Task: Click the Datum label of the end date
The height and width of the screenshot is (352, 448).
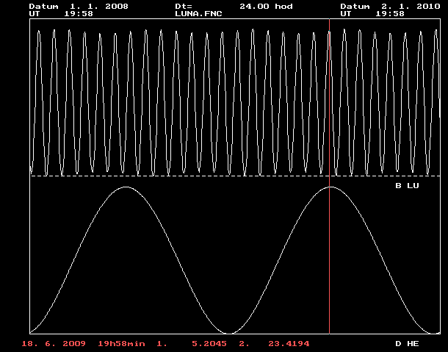Action: (x=355, y=6)
